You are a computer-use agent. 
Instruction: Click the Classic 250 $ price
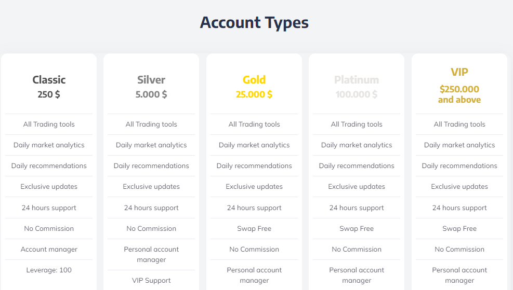(49, 94)
